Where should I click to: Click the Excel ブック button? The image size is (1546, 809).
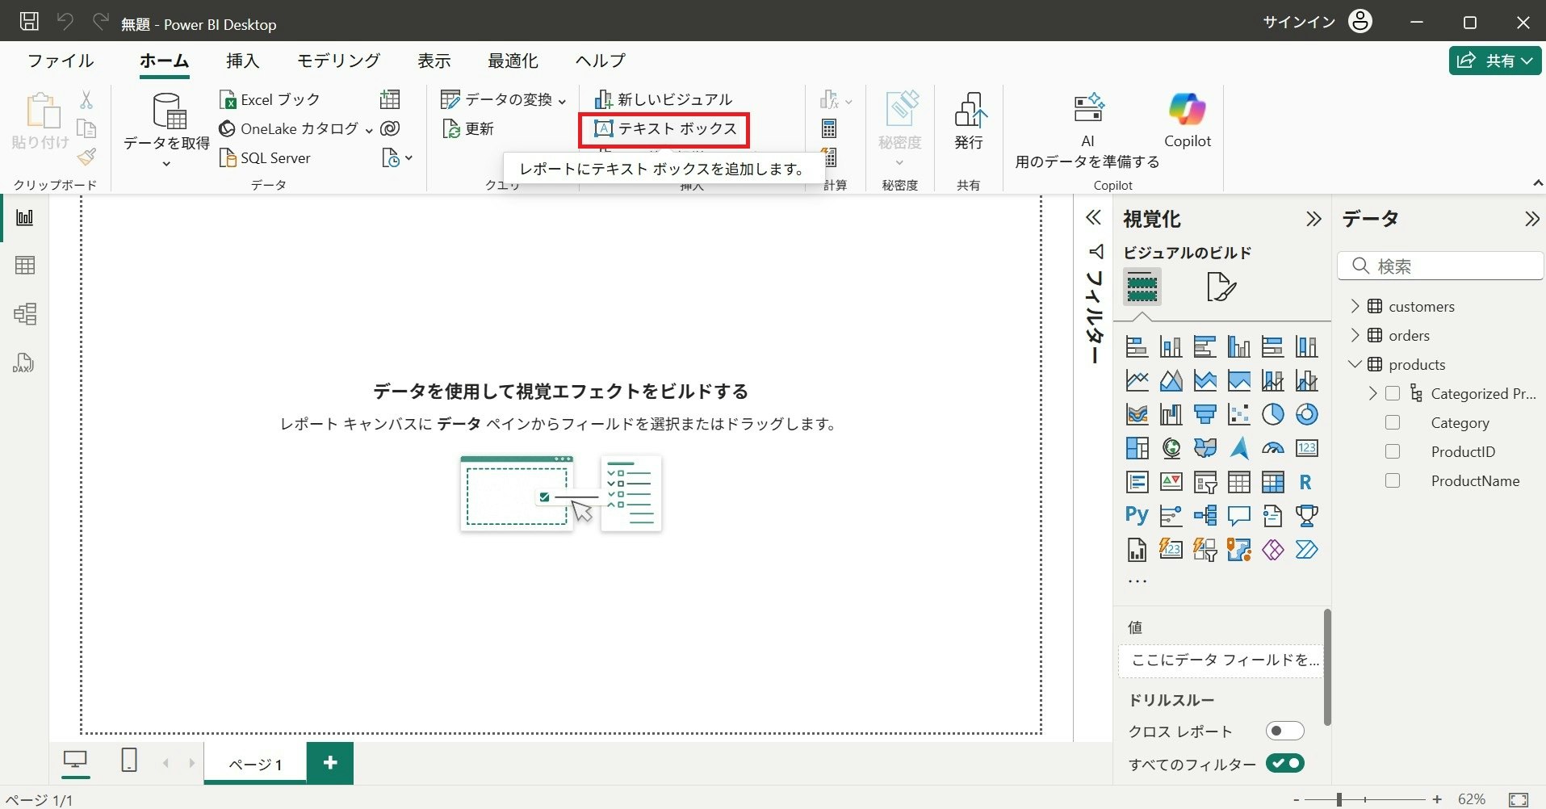point(270,99)
